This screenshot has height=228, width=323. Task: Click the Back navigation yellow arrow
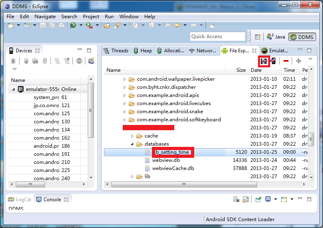click(177, 25)
